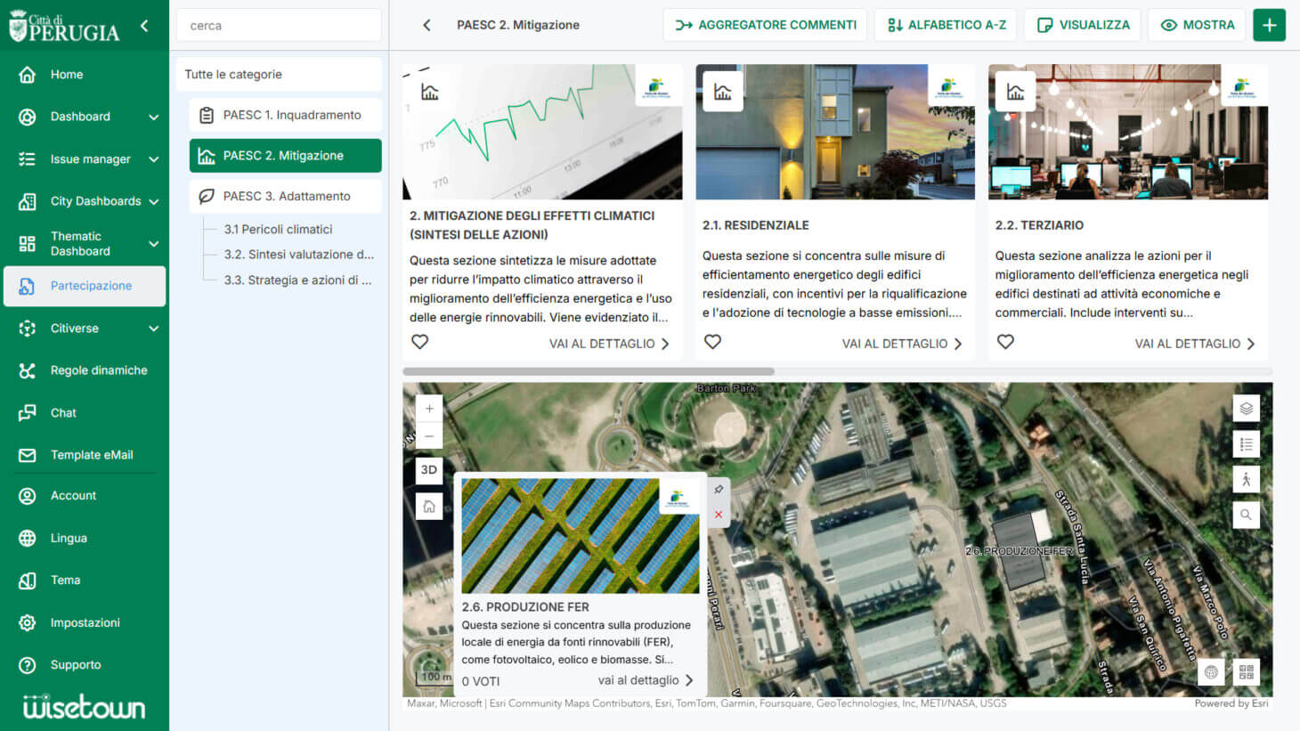The image size is (1300, 731).
Task: Open VAI AL DETTAGLIO for Terziario card
Action: click(1195, 344)
